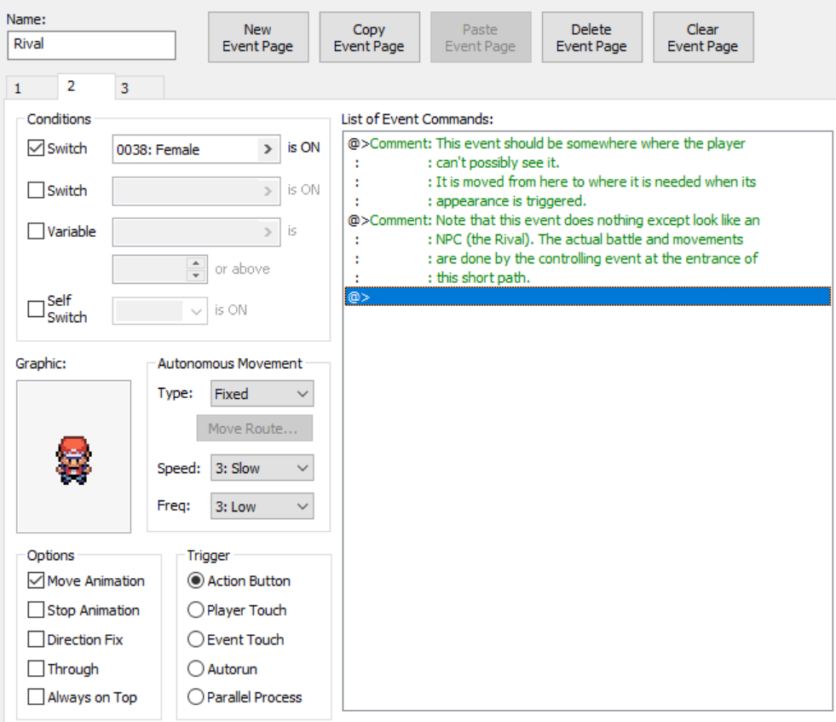Uncheck the first Switch condition checkbox
Image resolution: width=836 pixels, height=722 pixels.
[x=36, y=148]
